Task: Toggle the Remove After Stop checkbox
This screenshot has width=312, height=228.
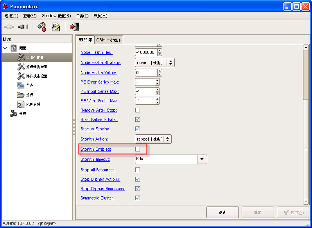Action: [138, 110]
